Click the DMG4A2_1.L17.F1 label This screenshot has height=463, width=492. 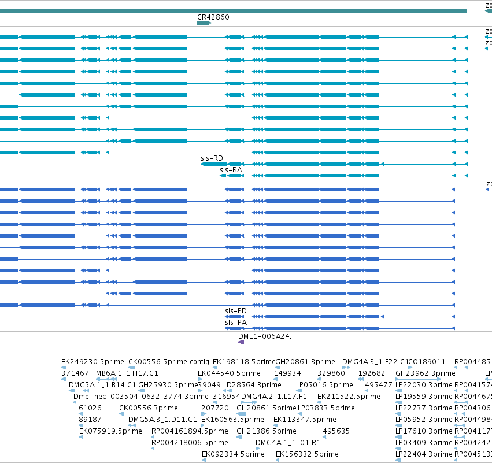[273, 397]
